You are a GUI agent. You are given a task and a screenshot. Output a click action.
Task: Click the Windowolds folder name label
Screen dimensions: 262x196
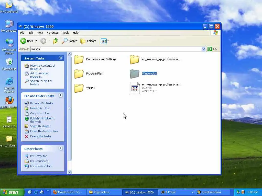[x=149, y=73]
